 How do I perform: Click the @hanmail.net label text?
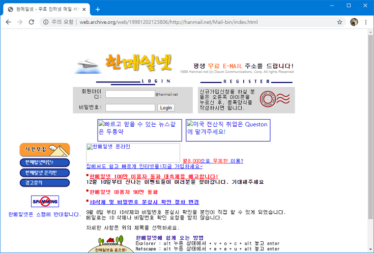167,94
